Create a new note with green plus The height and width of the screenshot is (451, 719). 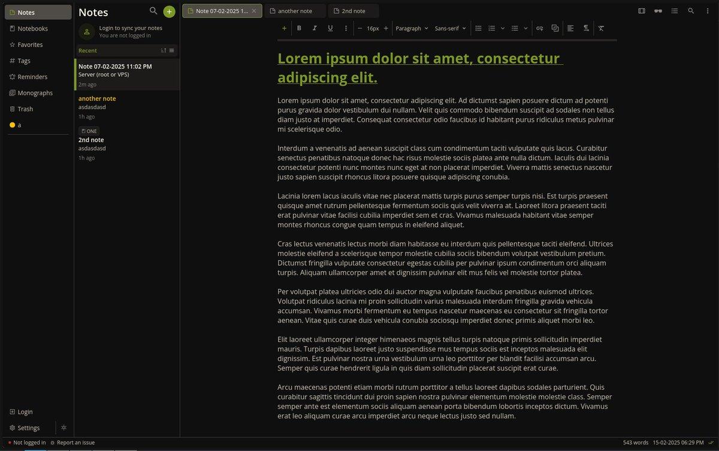(x=169, y=11)
